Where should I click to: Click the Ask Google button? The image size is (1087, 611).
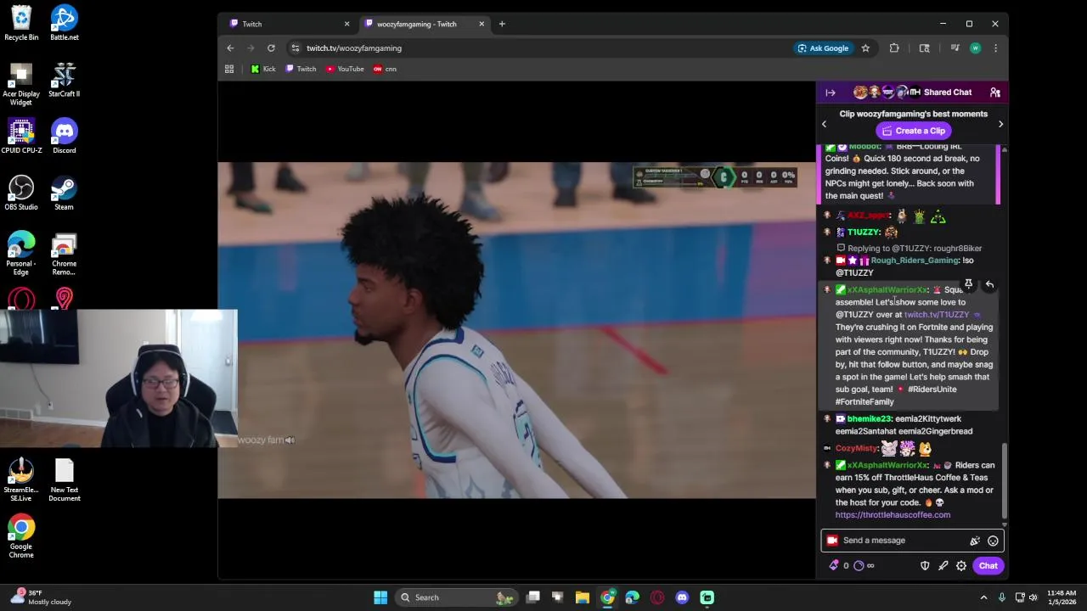coord(823,48)
